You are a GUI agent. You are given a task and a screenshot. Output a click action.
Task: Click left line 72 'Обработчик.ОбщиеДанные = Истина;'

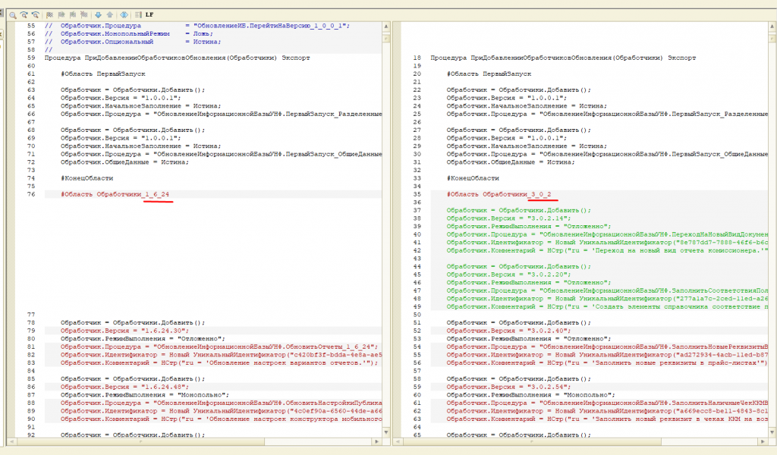(x=124, y=162)
